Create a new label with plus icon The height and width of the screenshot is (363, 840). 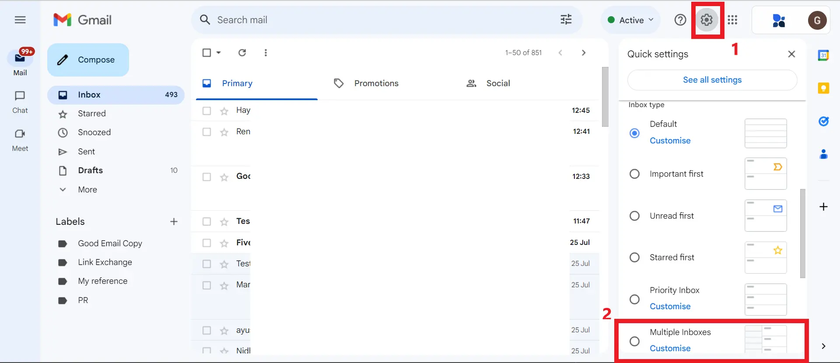coord(174,222)
